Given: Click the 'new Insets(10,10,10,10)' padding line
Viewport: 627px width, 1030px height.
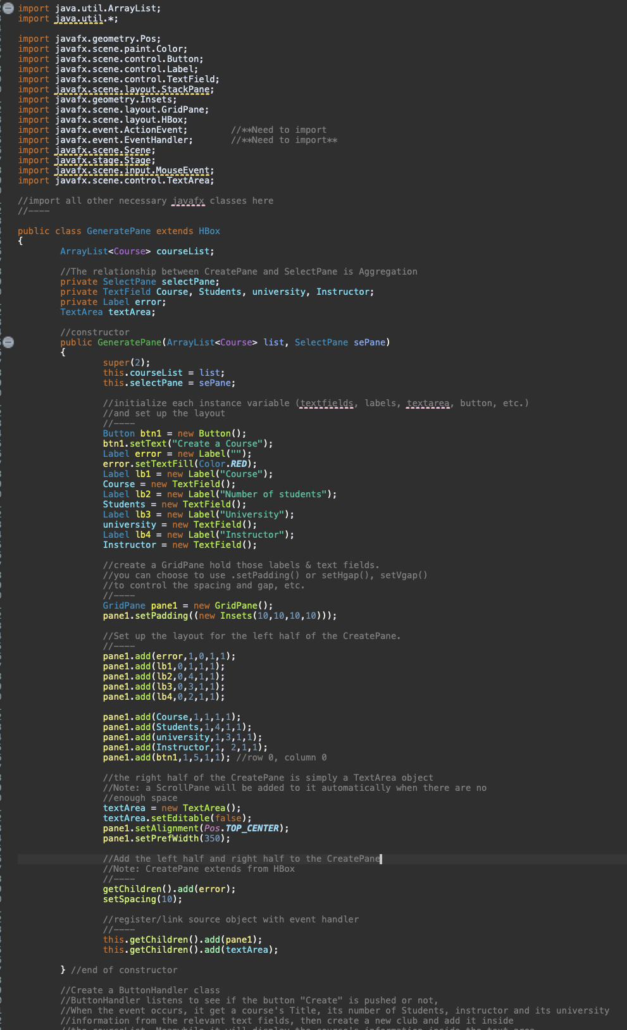Looking at the screenshot, I should 220,616.
